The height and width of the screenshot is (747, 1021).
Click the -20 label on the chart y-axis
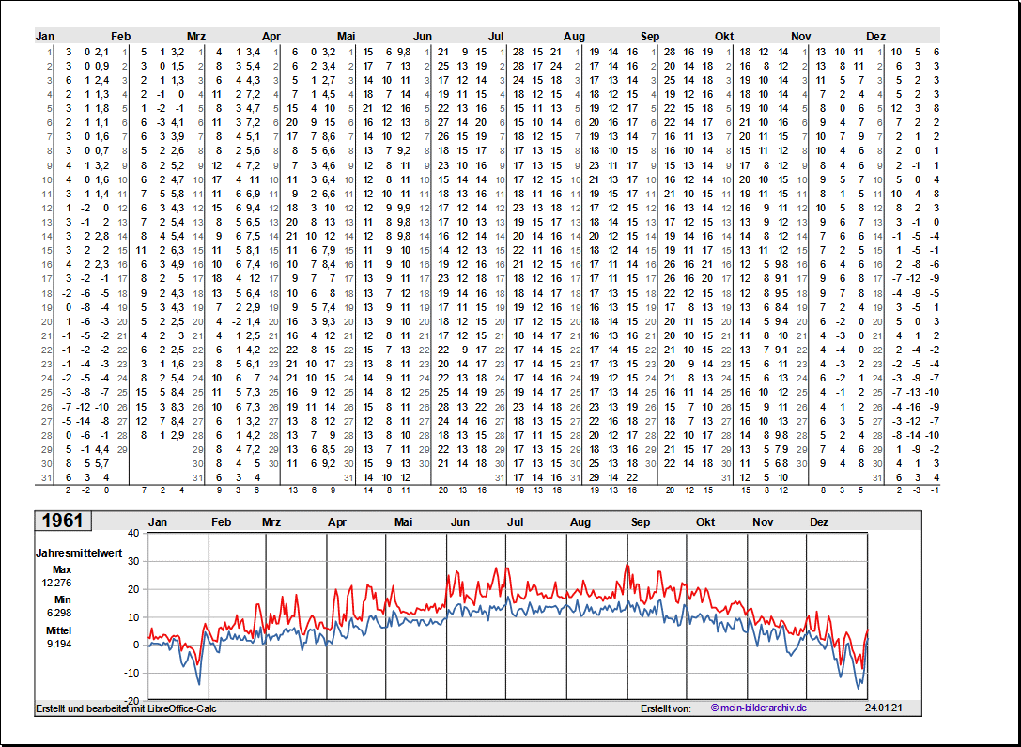click(131, 701)
